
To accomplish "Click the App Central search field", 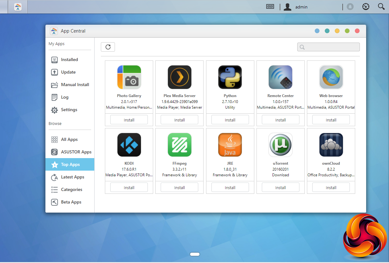I will pyautogui.click(x=329, y=47).
